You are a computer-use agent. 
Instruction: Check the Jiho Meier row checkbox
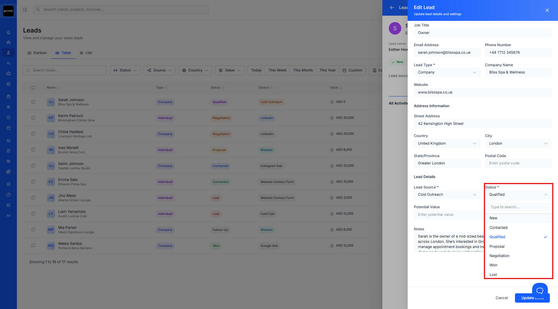(x=33, y=198)
